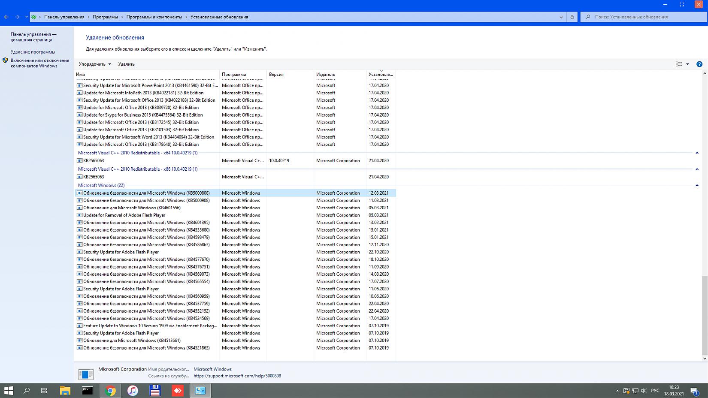Image resolution: width=708 pixels, height=398 pixels.
Task: Open the Удаление программы link
Action: point(33,52)
